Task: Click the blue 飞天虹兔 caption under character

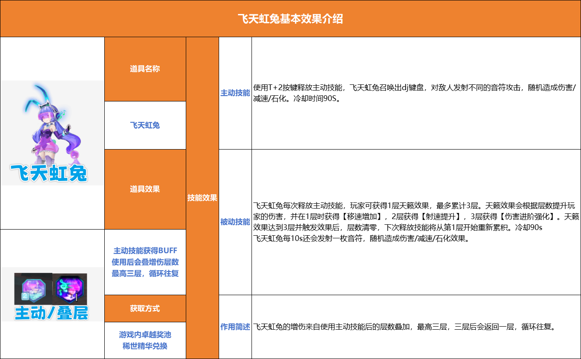Action: pyautogui.click(x=49, y=174)
